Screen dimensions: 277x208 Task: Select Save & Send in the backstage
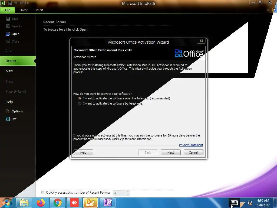pos(15,92)
